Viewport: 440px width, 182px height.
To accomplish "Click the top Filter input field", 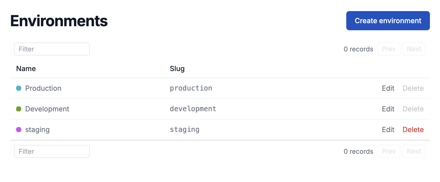I will [52, 49].
